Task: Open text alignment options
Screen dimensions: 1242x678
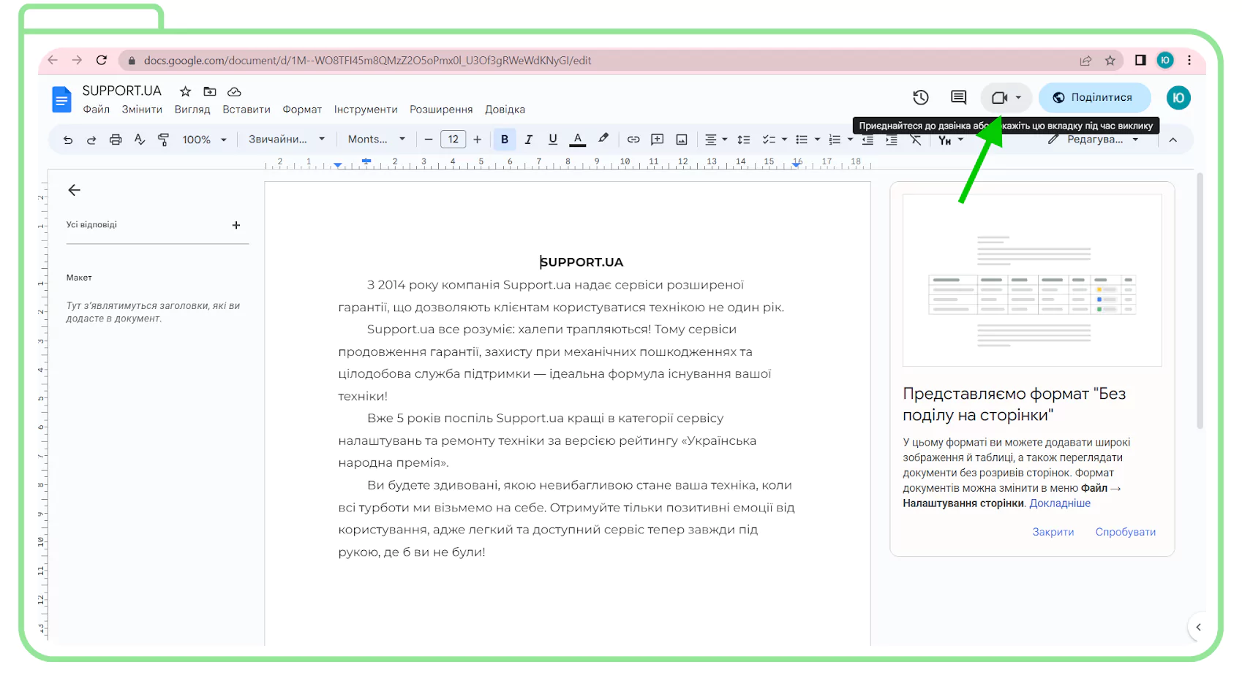Action: pos(716,140)
